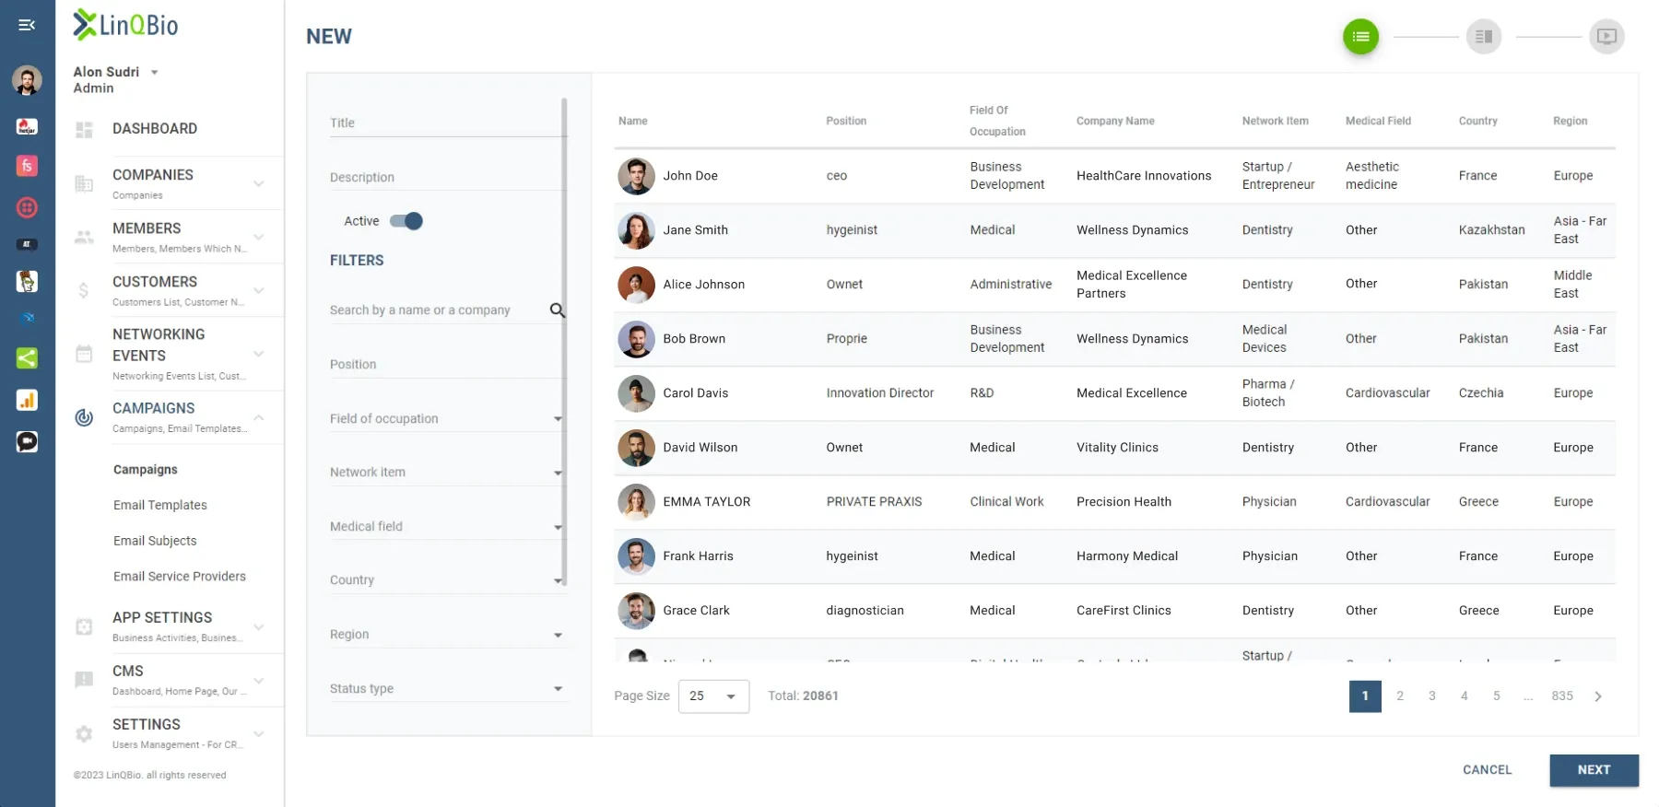The height and width of the screenshot is (807, 1659).
Task: Click the Customers dollar icon
Action: pos(84,290)
